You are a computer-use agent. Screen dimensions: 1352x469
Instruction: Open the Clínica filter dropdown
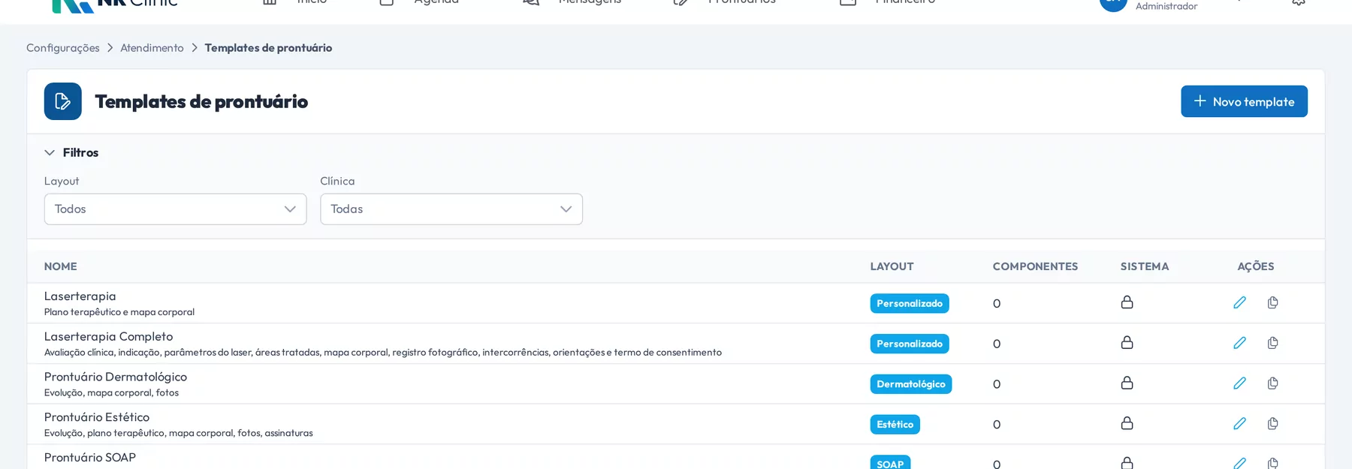pos(451,209)
